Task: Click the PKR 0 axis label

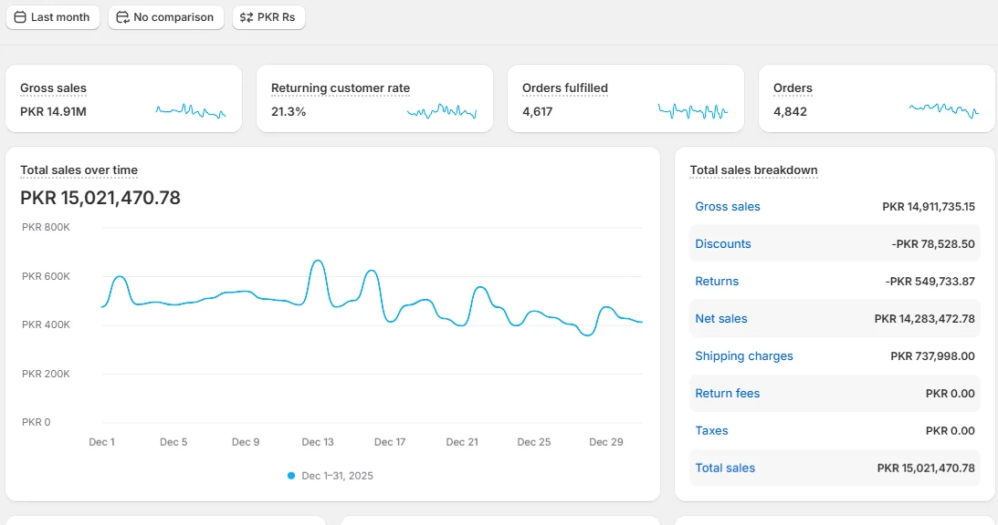Action: (37, 422)
